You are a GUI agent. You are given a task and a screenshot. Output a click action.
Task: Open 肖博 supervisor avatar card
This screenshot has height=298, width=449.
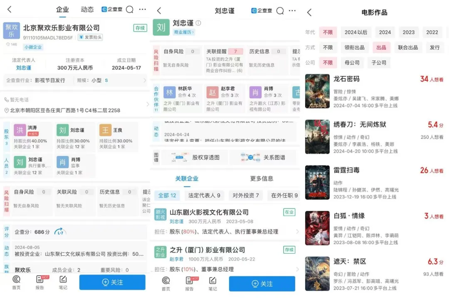click(x=62, y=162)
